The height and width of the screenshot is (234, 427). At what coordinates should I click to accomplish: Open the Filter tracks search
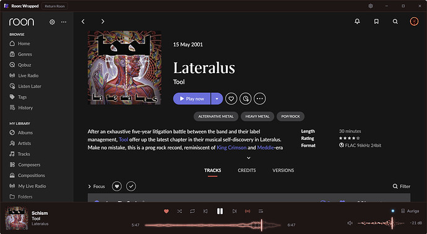(x=402, y=186)
